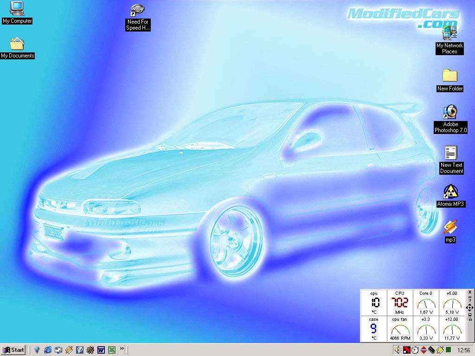
Task: Open Adobe Photoshop 7.0 desktop icon
Action: pos(450,112)
